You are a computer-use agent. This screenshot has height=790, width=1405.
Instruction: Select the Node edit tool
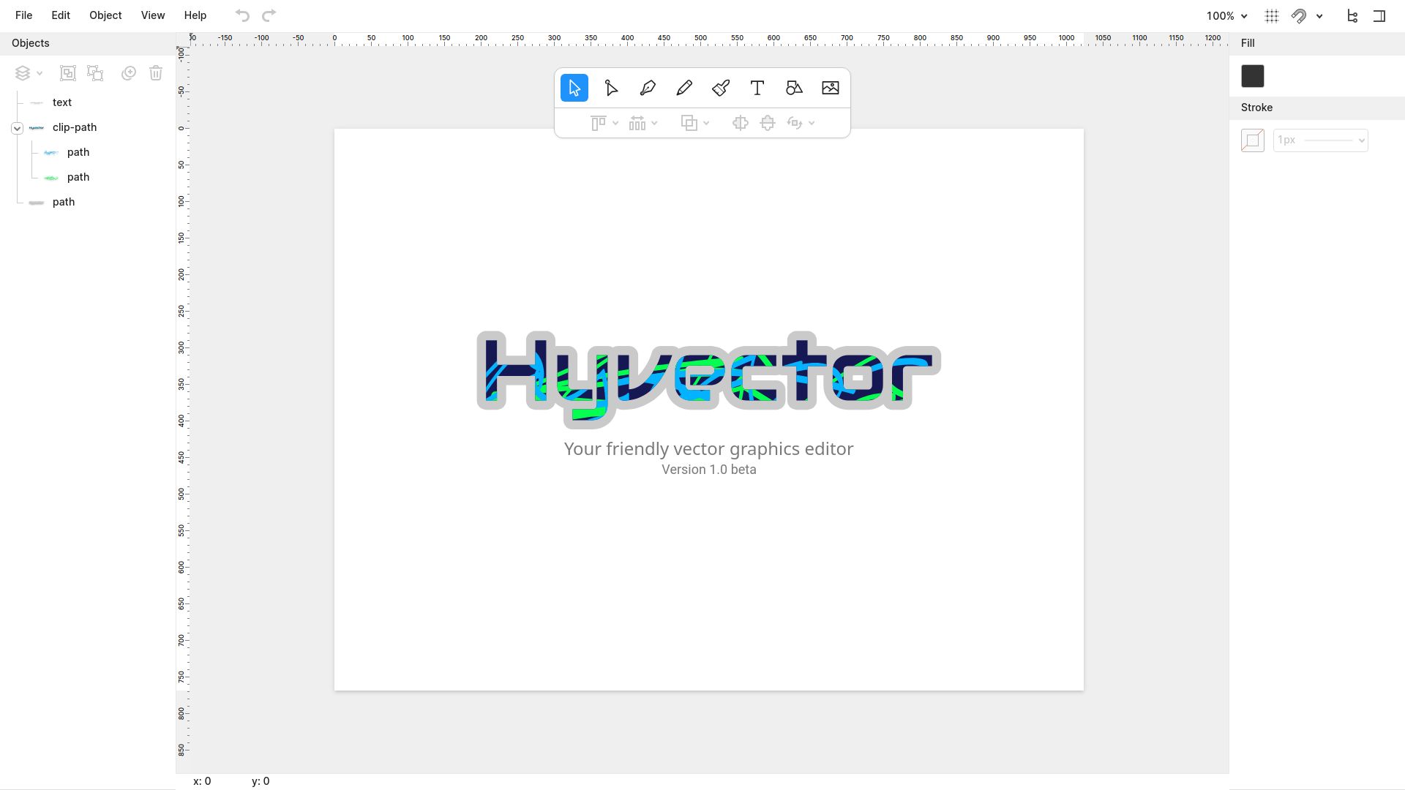(611, 88)
